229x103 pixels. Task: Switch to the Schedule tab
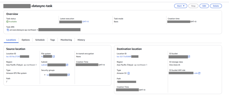pos(40,40)
